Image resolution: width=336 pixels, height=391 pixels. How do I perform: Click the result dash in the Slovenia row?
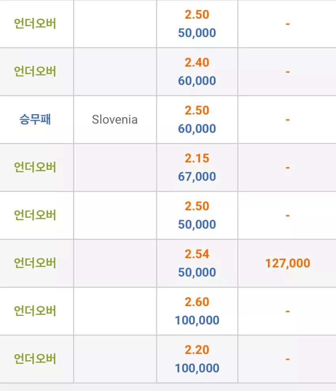(287, 120)
